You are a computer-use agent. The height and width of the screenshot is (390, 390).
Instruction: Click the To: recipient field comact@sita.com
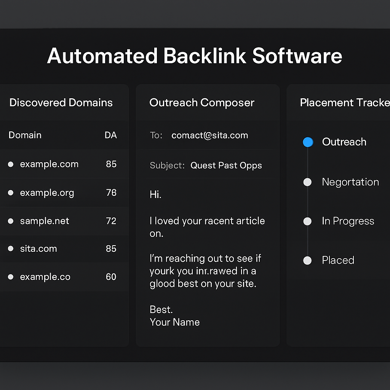(209, 135)
